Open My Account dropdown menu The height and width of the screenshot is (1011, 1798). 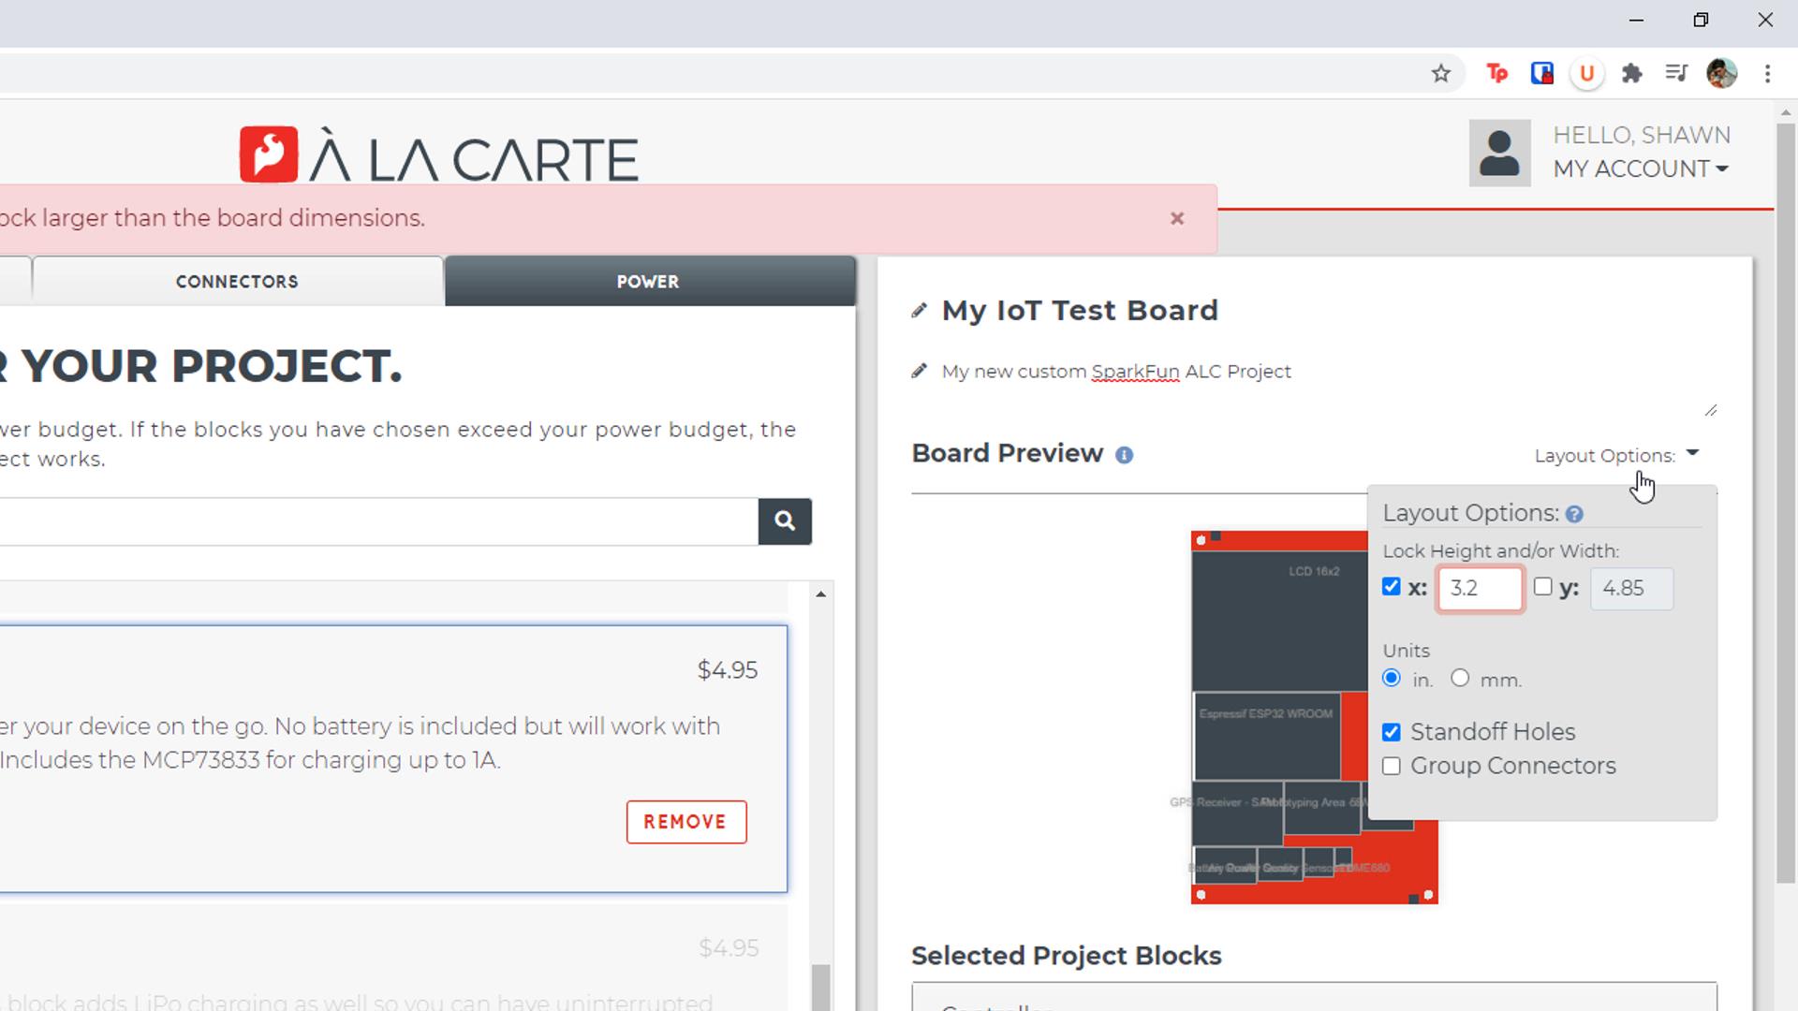point(1641,169)
